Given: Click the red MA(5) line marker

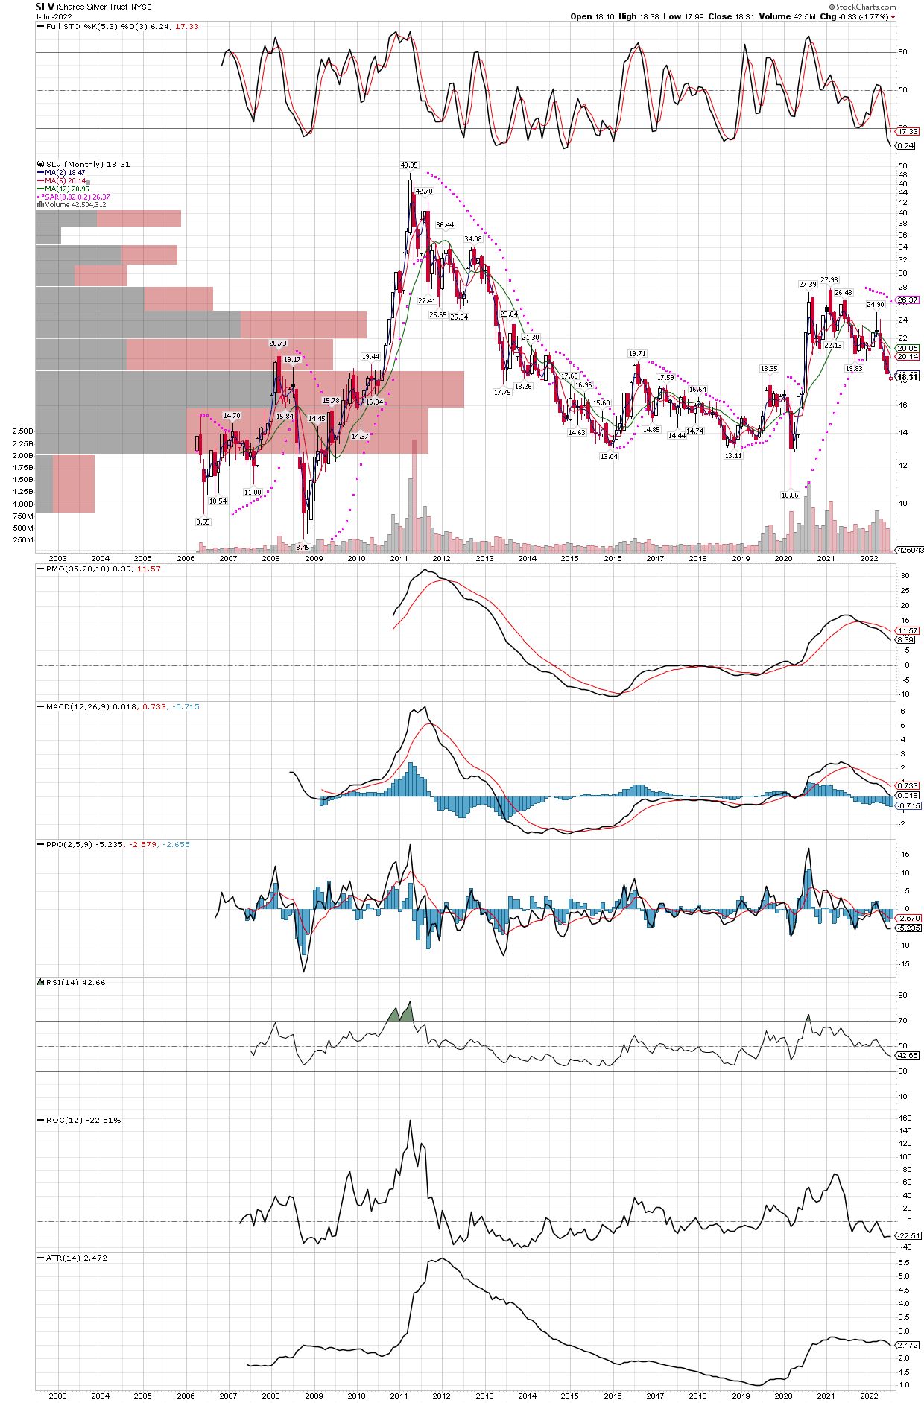Looking at the screenshot, I should pyautogui.click(x=40, y=180).
